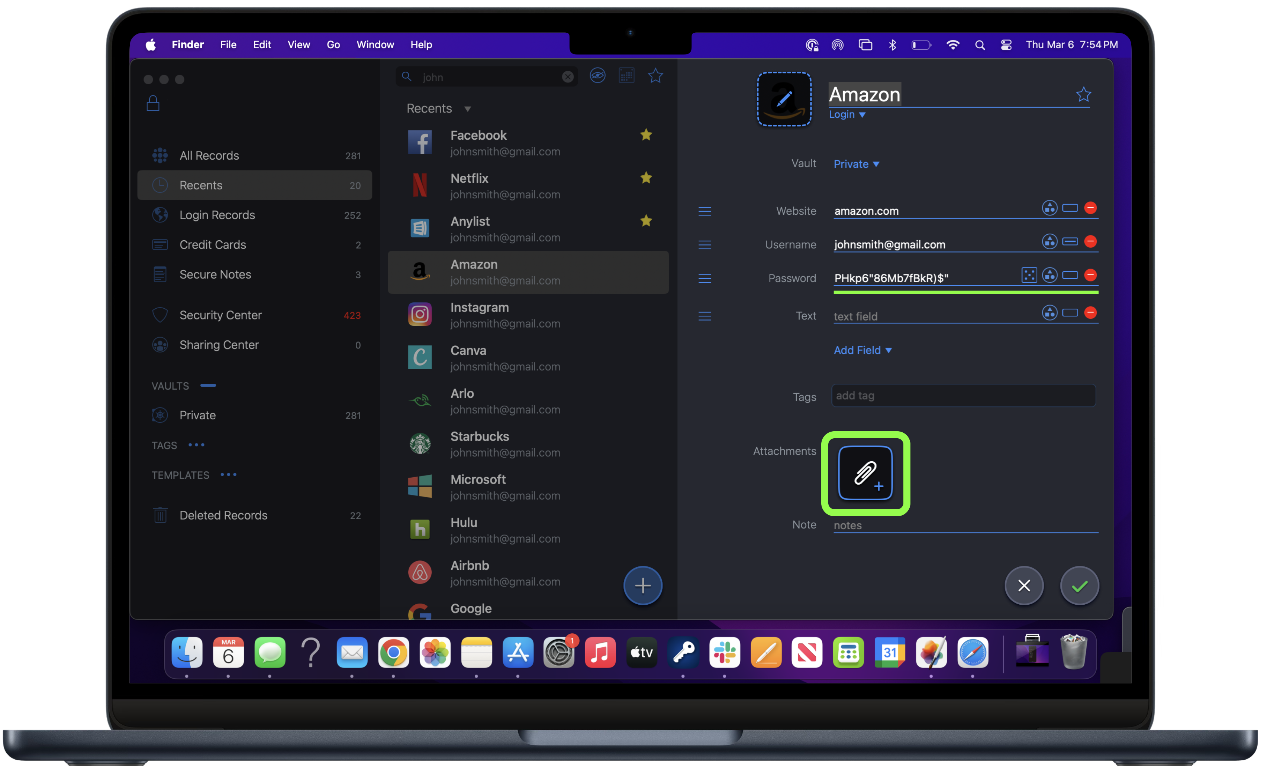Viewport: 1264px width, 780px height.
Task: Open the Login record type dropdown
Action: (x=847, y=114)
